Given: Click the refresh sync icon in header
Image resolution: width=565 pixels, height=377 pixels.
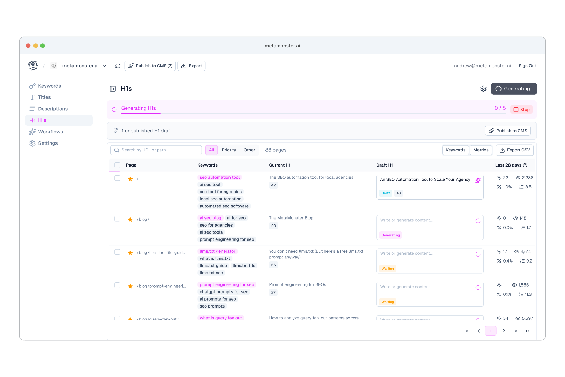Looking at the screenshot, I should pyautogui.click(x=118, y=66).
